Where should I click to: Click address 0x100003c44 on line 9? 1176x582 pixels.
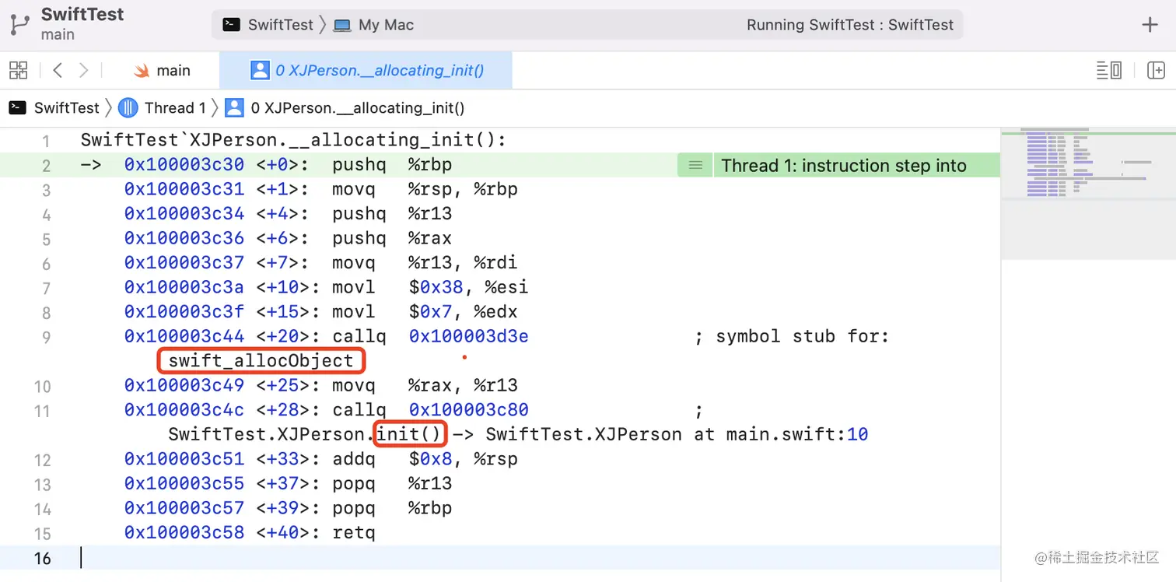(x=184, y=336)
